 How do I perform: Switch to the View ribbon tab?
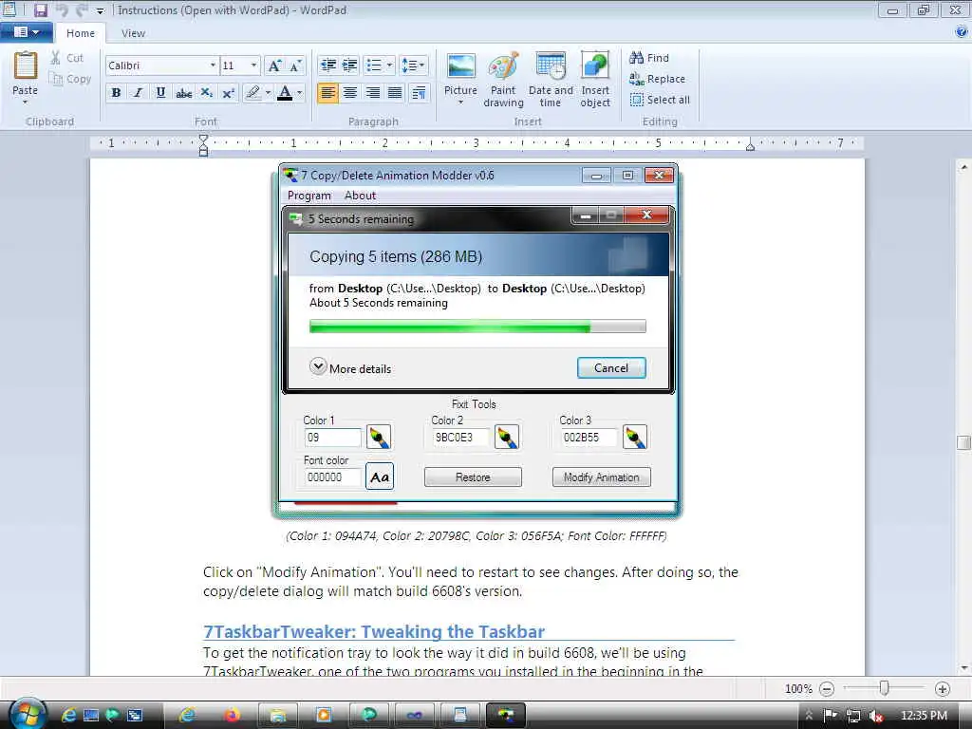point(133,33)
